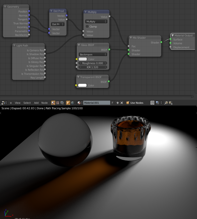Copy selected nodes to clipboard icon
This screenshot has width=197, height=219.
pos(166,103)
